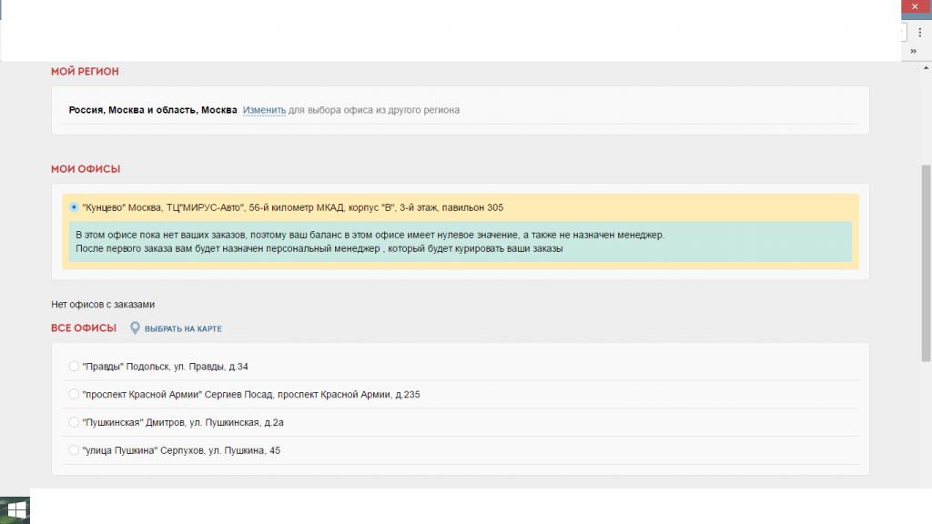This screenshot has width=932, height=524.
Task: Click the vertical page scrollbar thumb
Action: click(x=926, y=263)
